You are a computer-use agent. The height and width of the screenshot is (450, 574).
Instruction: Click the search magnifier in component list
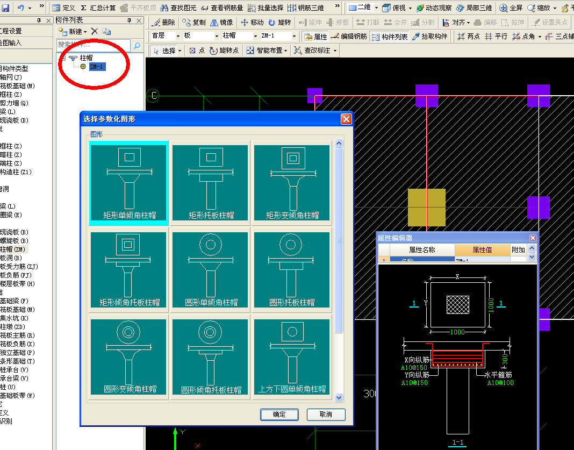click(137, 45)
